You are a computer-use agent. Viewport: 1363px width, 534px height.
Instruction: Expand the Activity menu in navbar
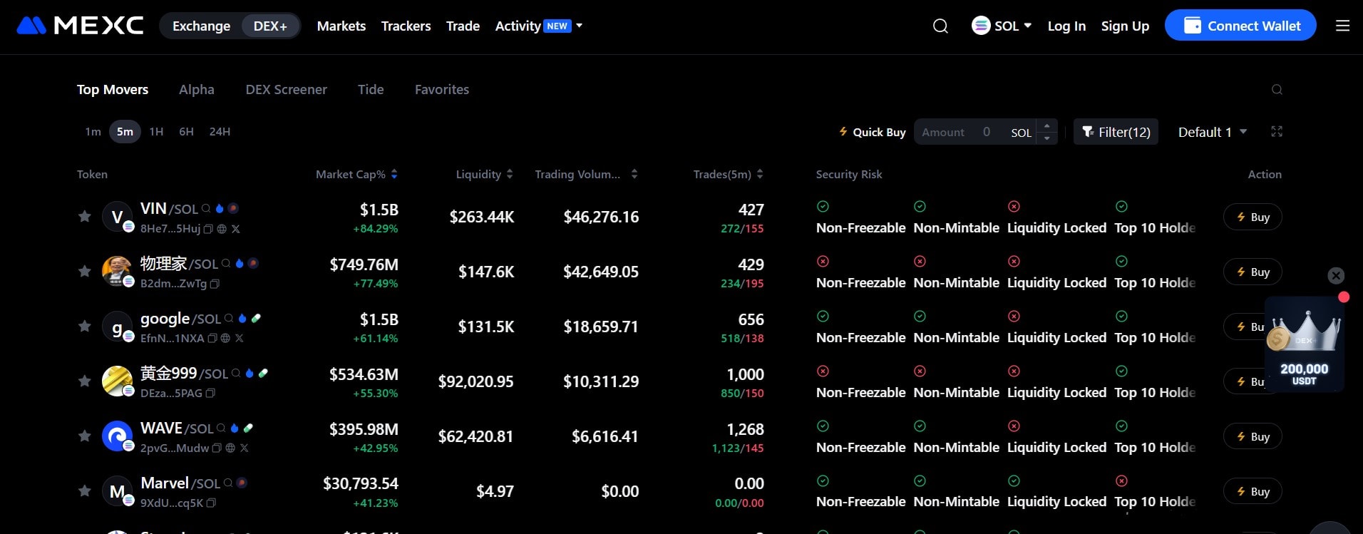click(x=538, y=26)
